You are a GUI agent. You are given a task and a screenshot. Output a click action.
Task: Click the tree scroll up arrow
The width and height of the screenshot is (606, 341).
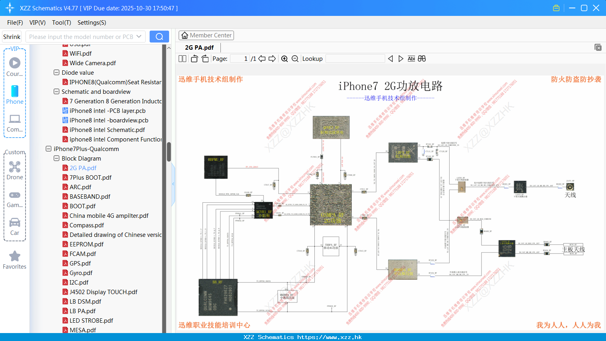[169, 48]
